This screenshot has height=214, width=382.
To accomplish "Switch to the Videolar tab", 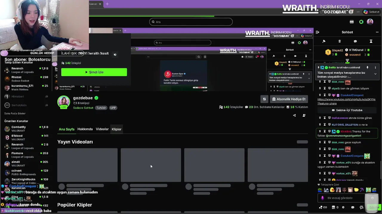I will pos(102,129).
